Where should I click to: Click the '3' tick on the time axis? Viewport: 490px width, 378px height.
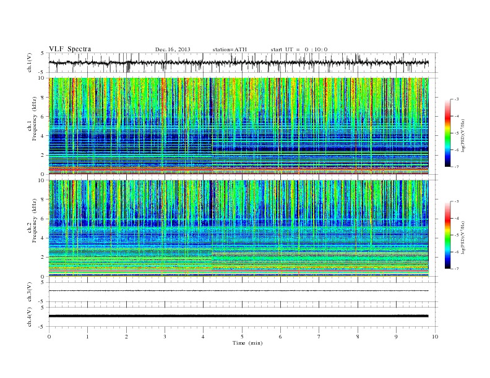165,337
